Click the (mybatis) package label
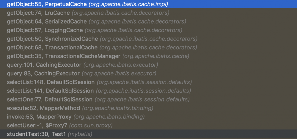 pos(80,134)
